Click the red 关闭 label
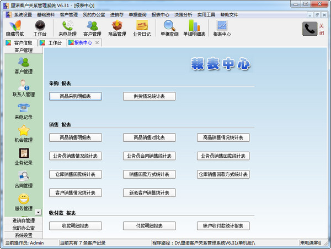The width and height of the screenshot is (331, 249). click(x=321, y=30)
